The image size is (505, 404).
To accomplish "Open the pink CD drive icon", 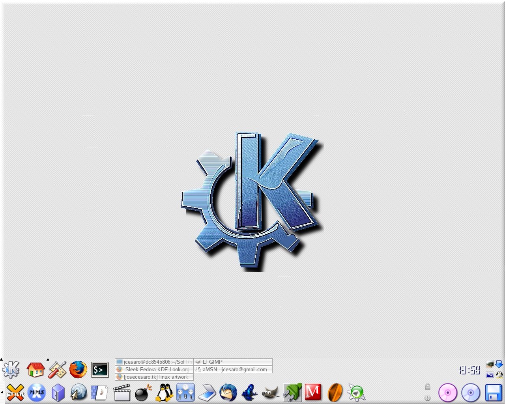I will coord(448,393).
